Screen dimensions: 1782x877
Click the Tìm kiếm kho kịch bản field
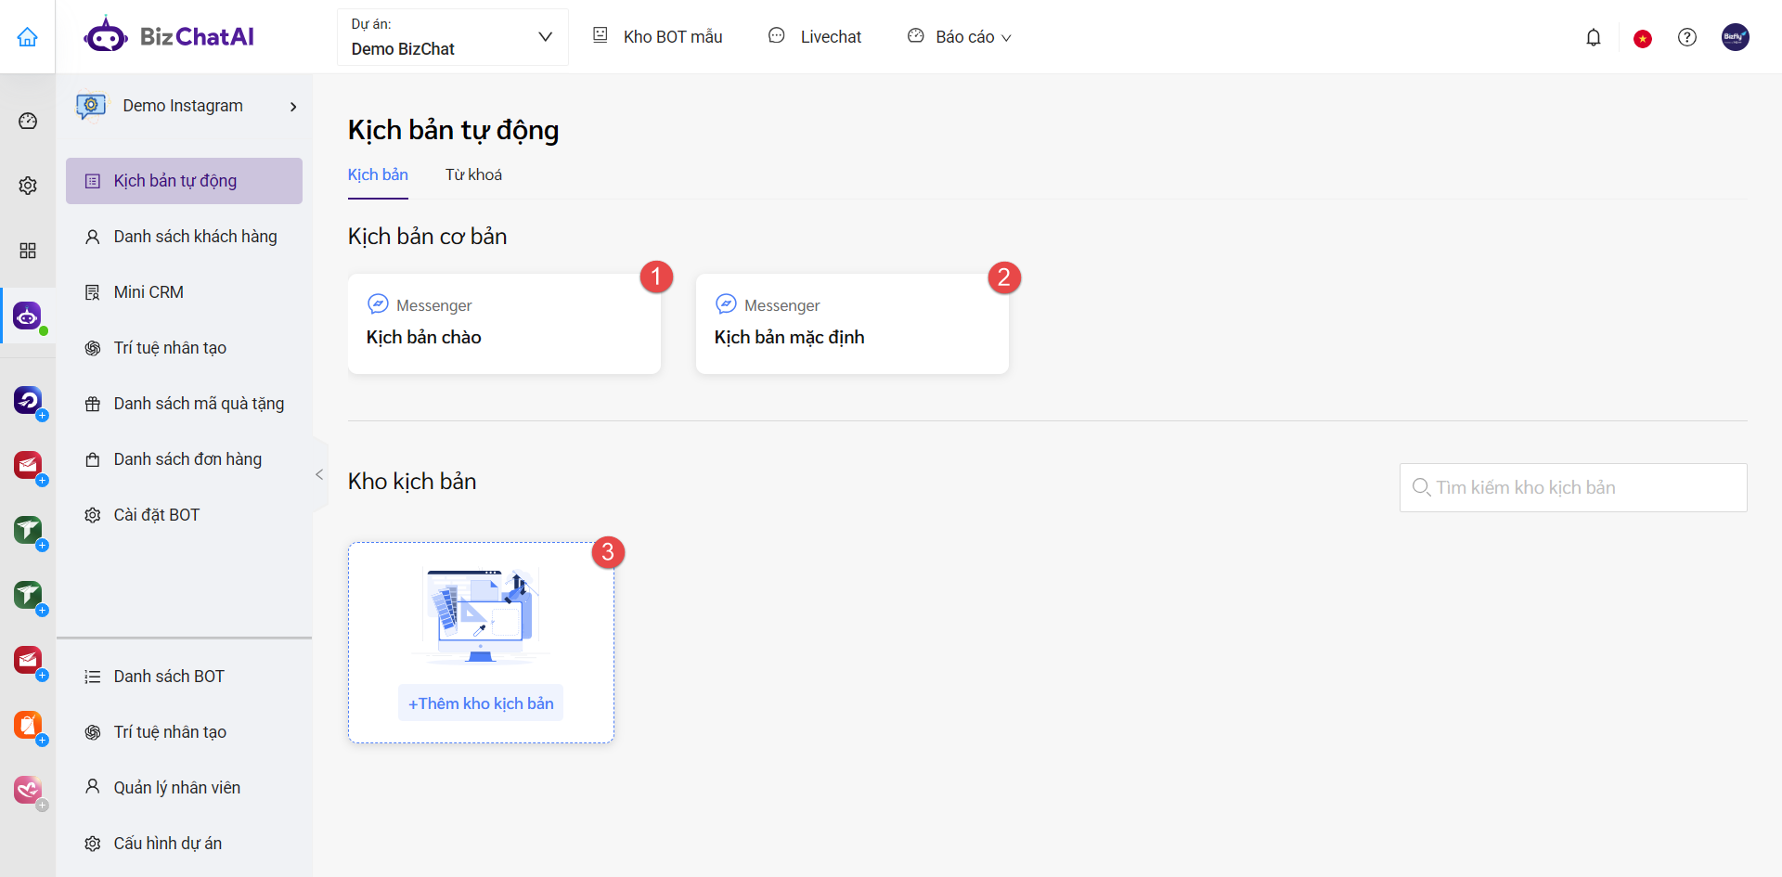[1573, 487]
